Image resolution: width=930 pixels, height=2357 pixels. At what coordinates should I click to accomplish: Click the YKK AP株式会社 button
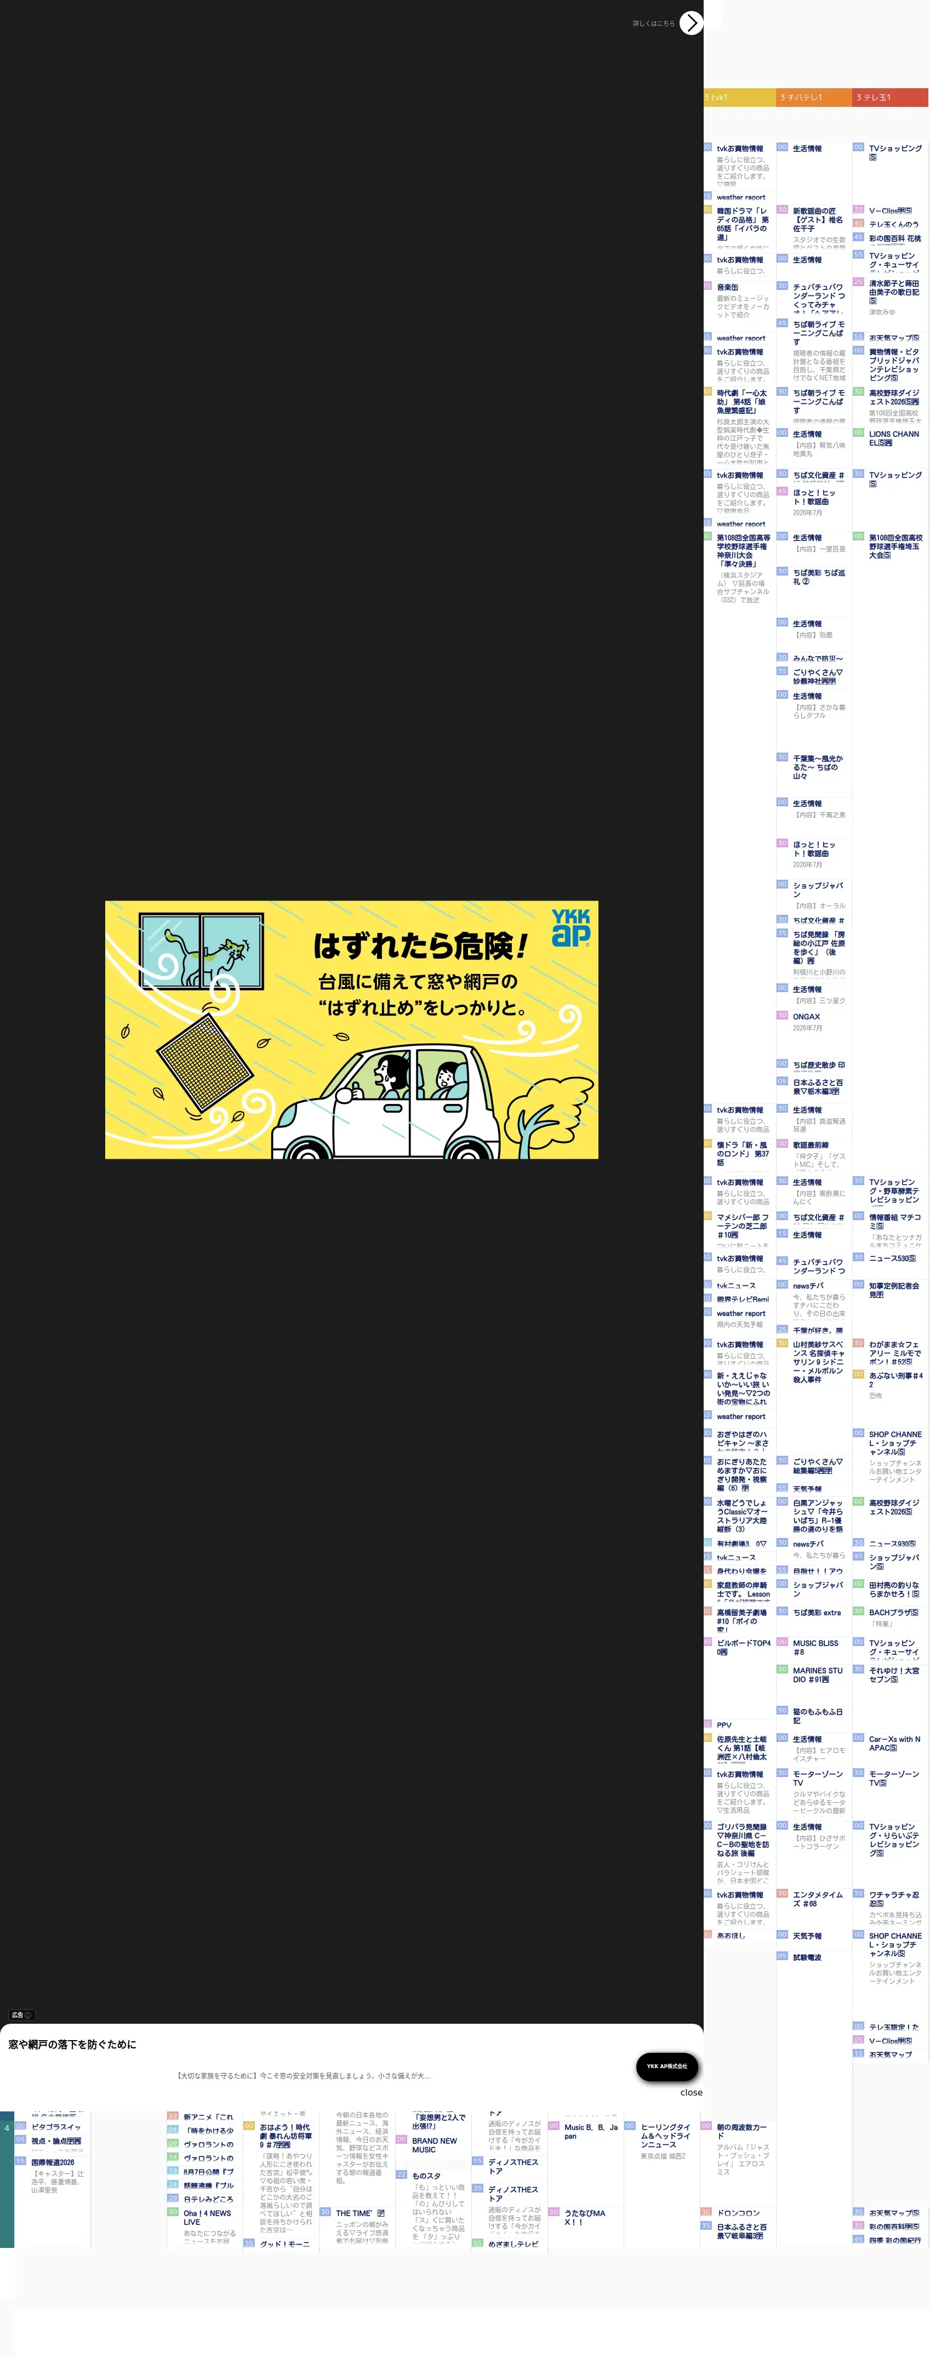click(666, 2066)
